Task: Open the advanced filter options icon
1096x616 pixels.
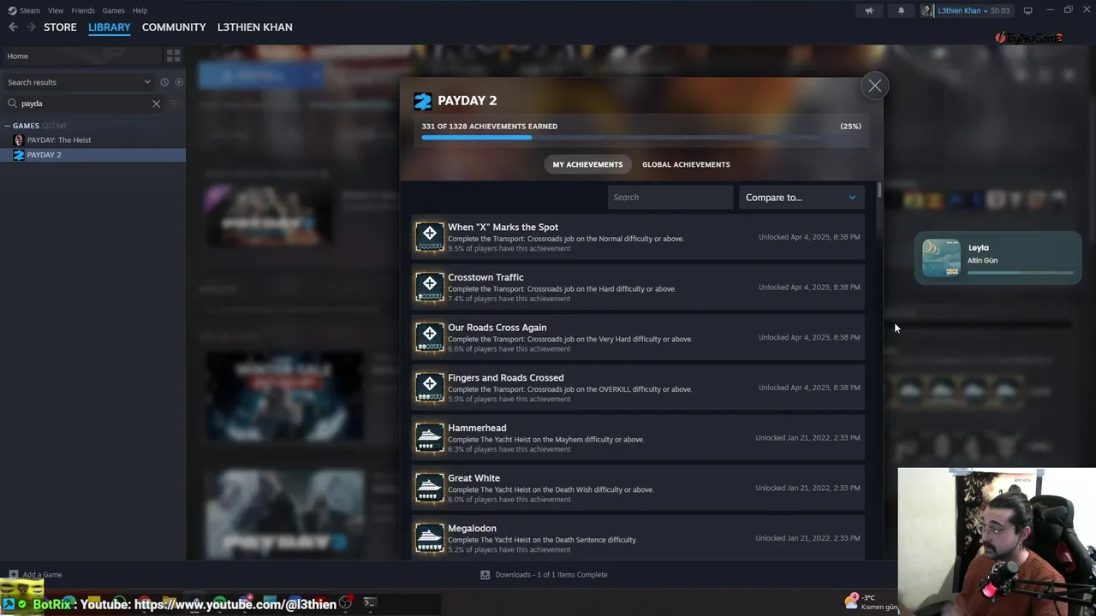Action: click(x=174, y=104)
